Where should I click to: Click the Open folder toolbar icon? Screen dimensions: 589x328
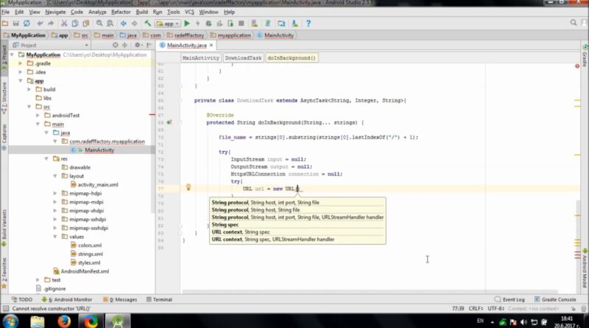click(x=5, y=24)
